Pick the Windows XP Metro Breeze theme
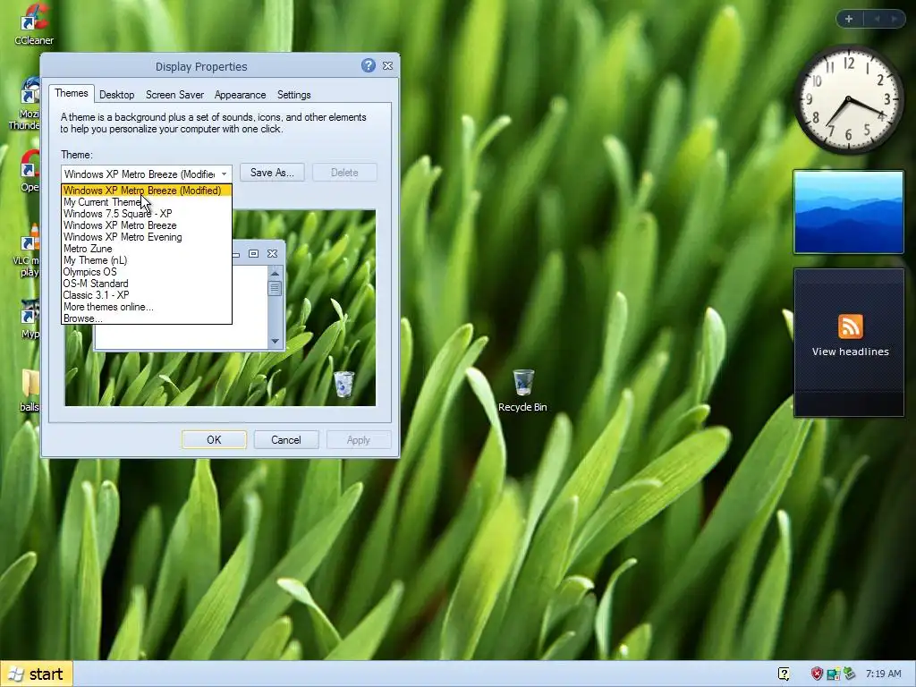This screenshot has height=687, width=916. click(x=147, y=225)
